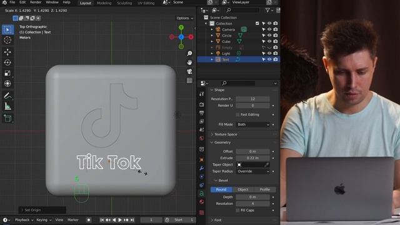Select the Profile bevel mode
Screen dimensions: 400x225
click(x=265, y=189)
